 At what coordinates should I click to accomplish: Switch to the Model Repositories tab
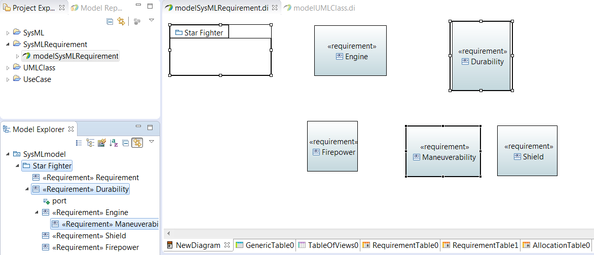98,8
